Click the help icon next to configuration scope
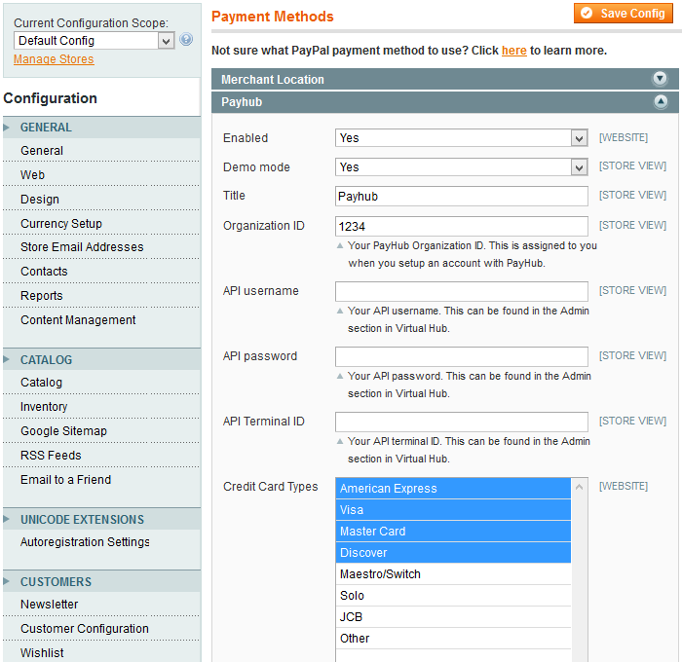Screen dimensions: 682x662 186,40
